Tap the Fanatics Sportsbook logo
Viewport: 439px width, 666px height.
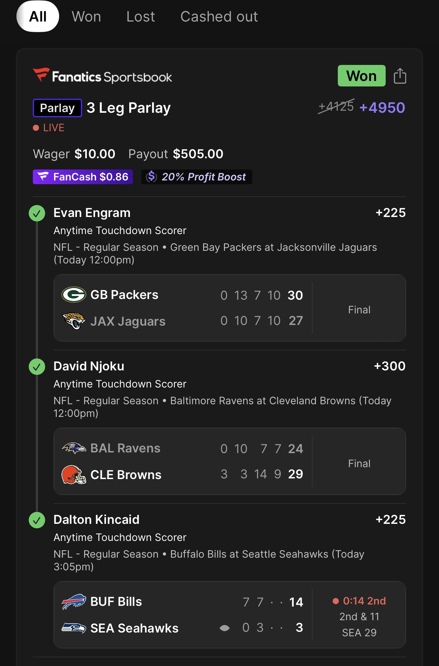(103, 76)
